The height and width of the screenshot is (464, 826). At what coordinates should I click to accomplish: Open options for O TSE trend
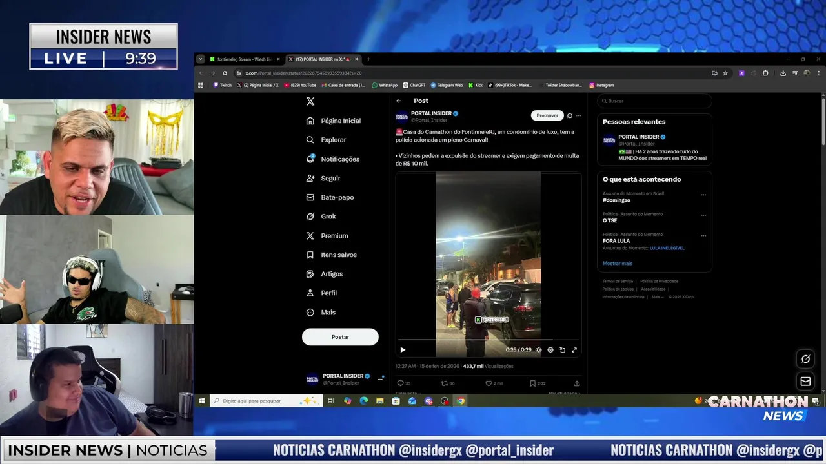[703, 215]
